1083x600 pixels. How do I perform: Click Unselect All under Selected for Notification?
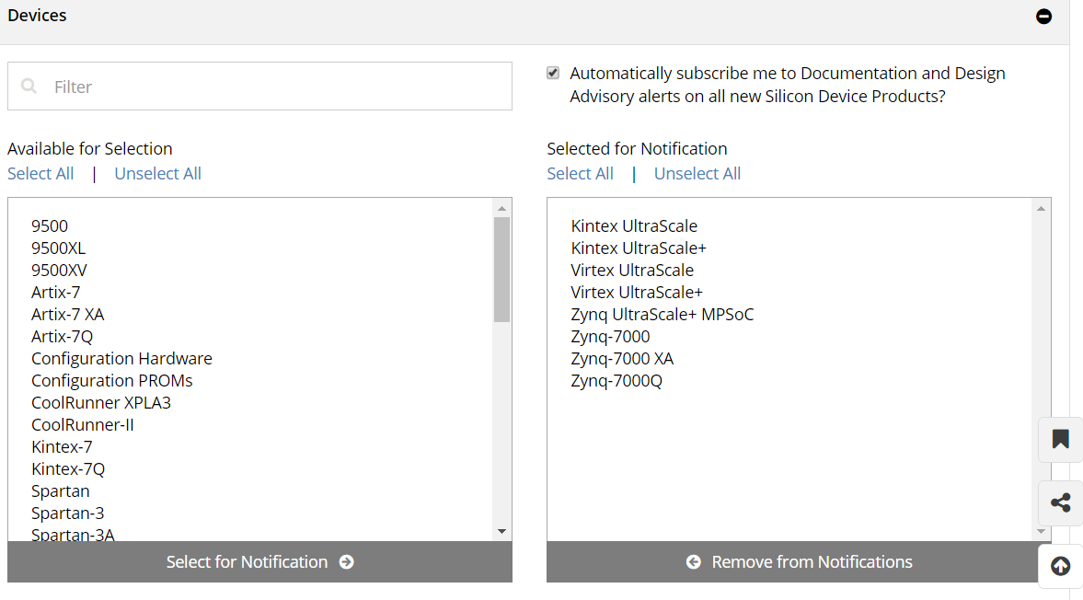click(697, 174)
